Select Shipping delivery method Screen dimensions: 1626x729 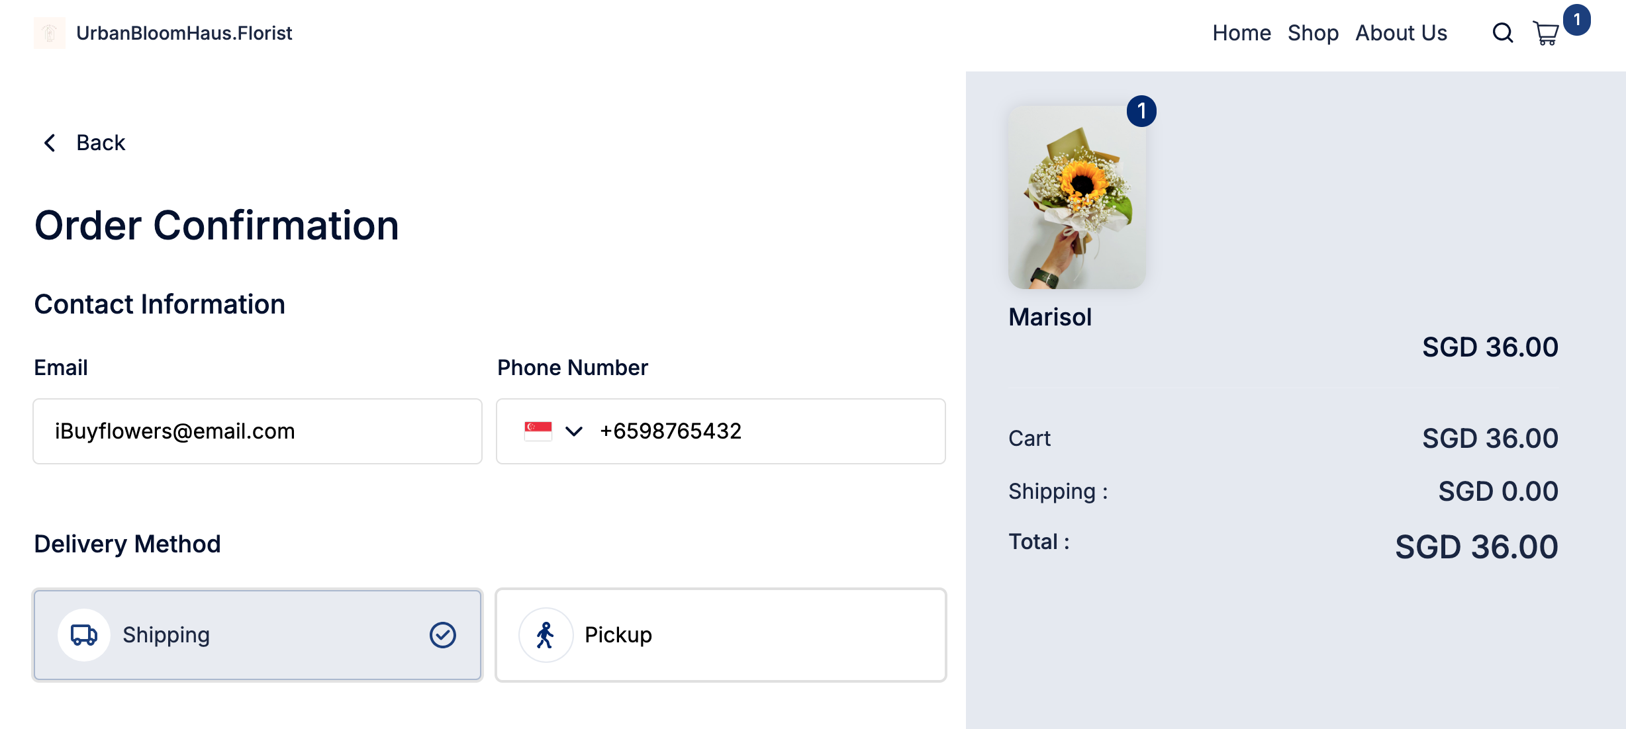(x=258, y=634)
